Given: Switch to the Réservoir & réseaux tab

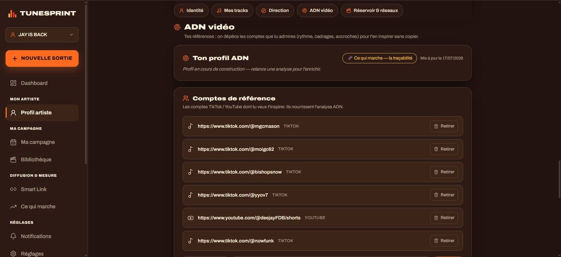Looking at the screenshot, I should 372,10.
